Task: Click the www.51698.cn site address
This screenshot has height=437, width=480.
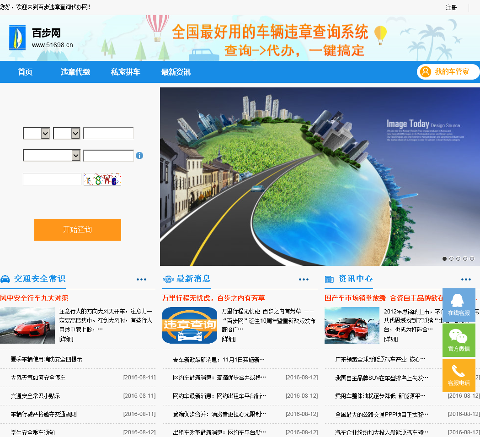Action: pos(53,45)
